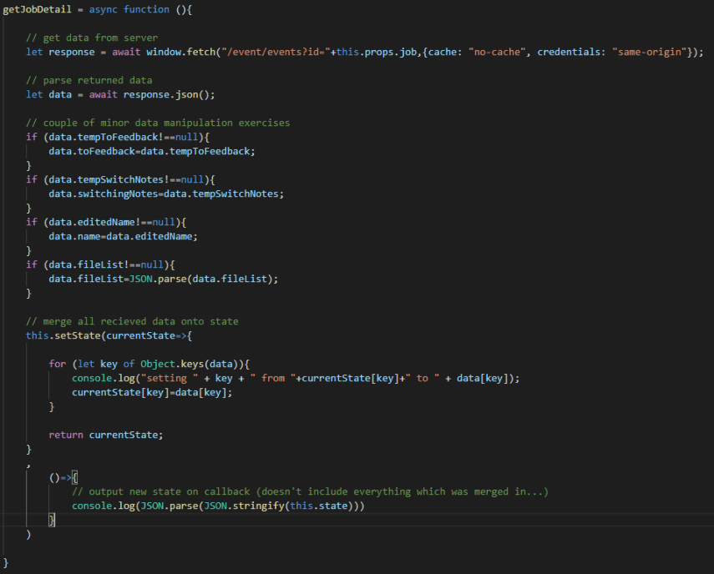Click the merge recieved data comment
The height and width of the screenshot is (574, 714).
point(132,321)
